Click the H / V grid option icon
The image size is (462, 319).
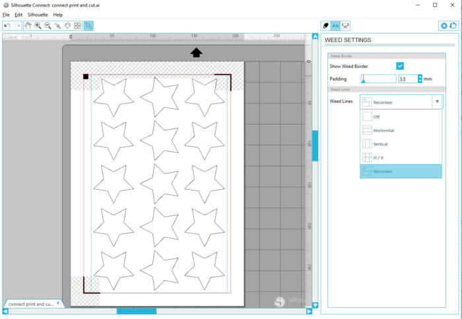367,158
